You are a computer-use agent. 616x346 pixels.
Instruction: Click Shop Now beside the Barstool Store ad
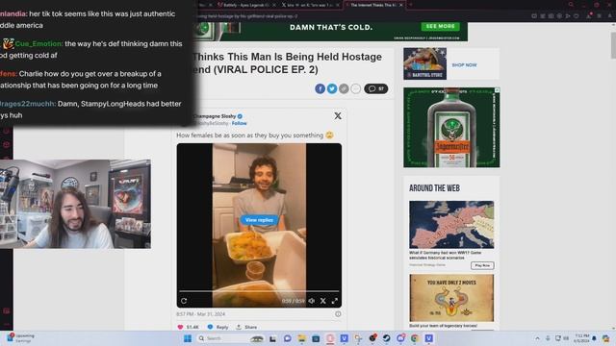[464, 65]
